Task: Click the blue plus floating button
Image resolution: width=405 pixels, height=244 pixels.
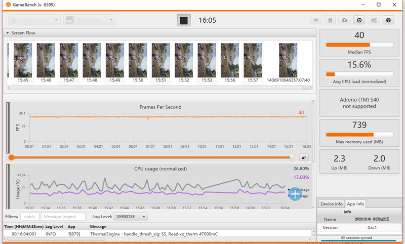Action: 295,193
